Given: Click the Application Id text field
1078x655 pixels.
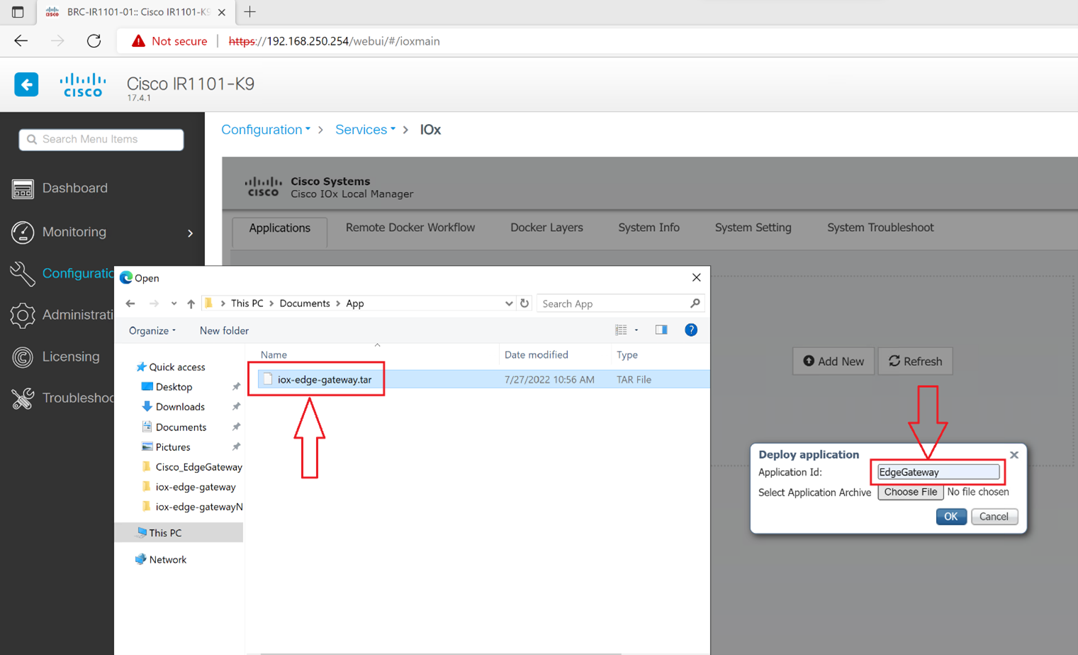Looking at the screenshot, I should [937, 472].
